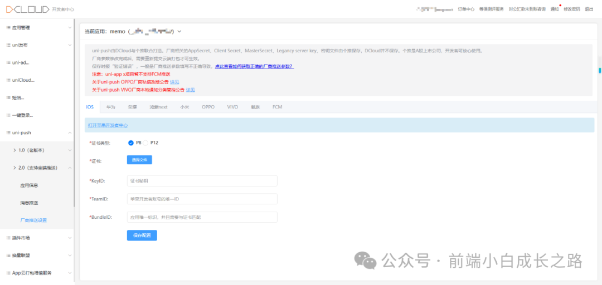The height and width of the screenshot is (285, 602).
Task: Switch to the OPPO tab
Action: coord(208,107)
